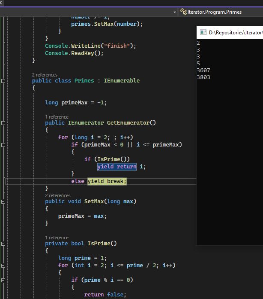Click 'private bool IsPrime()' declaration
This screenshot has height=299, width=263.
coord(81,244)
